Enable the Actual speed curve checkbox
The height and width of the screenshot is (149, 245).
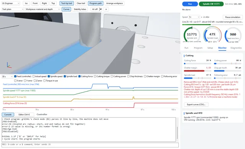coord(34,76)
